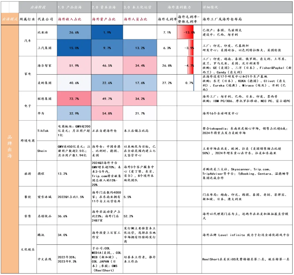Select the 跨境电商 industry cell
Viewport: 294px width, 275px height.
27,140
